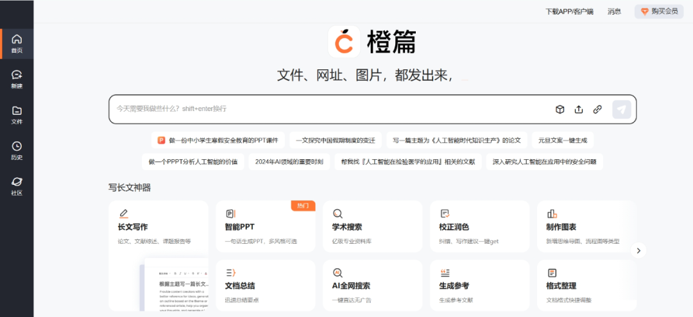Screen dimensions: 693x317
Task: Click the upload file icon in input box
Action: [579, 110]
